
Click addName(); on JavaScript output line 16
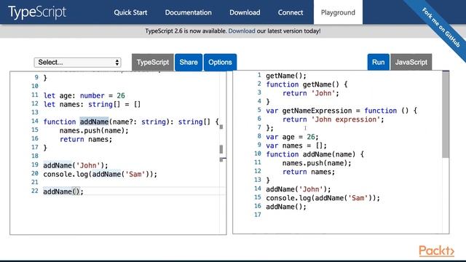point(286,207)
